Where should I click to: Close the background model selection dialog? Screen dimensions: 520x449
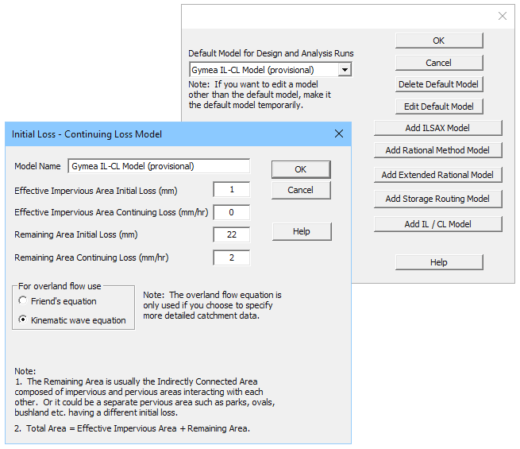pos(502,16)
